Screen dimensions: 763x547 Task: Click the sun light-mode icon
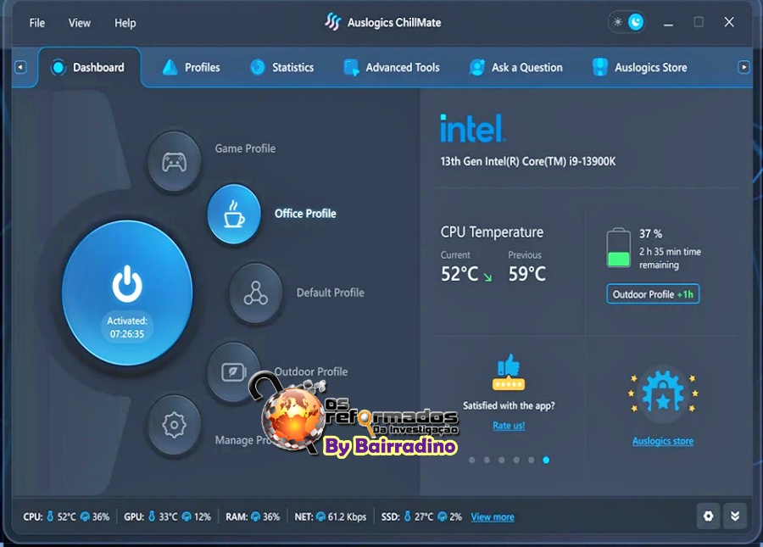[x=617, y=22]
